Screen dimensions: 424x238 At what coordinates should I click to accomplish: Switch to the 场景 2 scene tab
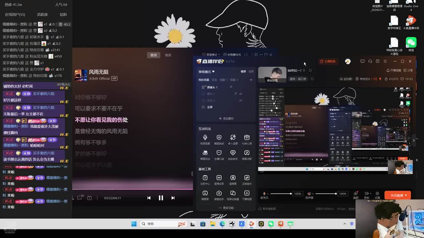(234, 80)
